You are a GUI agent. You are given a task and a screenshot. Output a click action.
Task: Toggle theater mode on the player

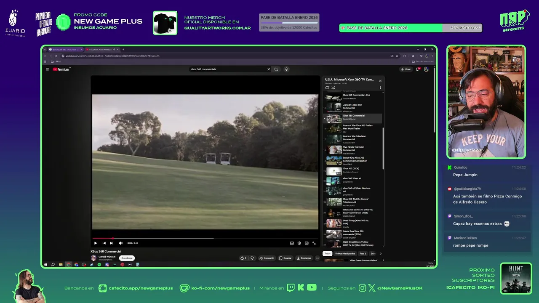[x=307, y=243]
